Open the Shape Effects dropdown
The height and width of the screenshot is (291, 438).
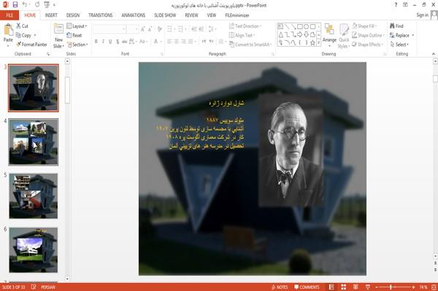click(x=367, y=44)
